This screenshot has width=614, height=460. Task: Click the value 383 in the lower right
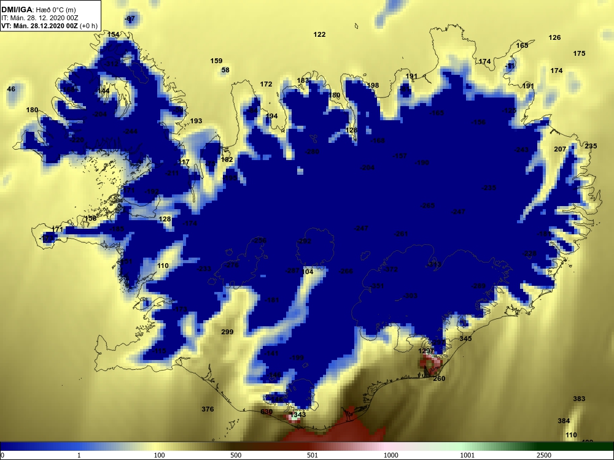pos(579,399)
